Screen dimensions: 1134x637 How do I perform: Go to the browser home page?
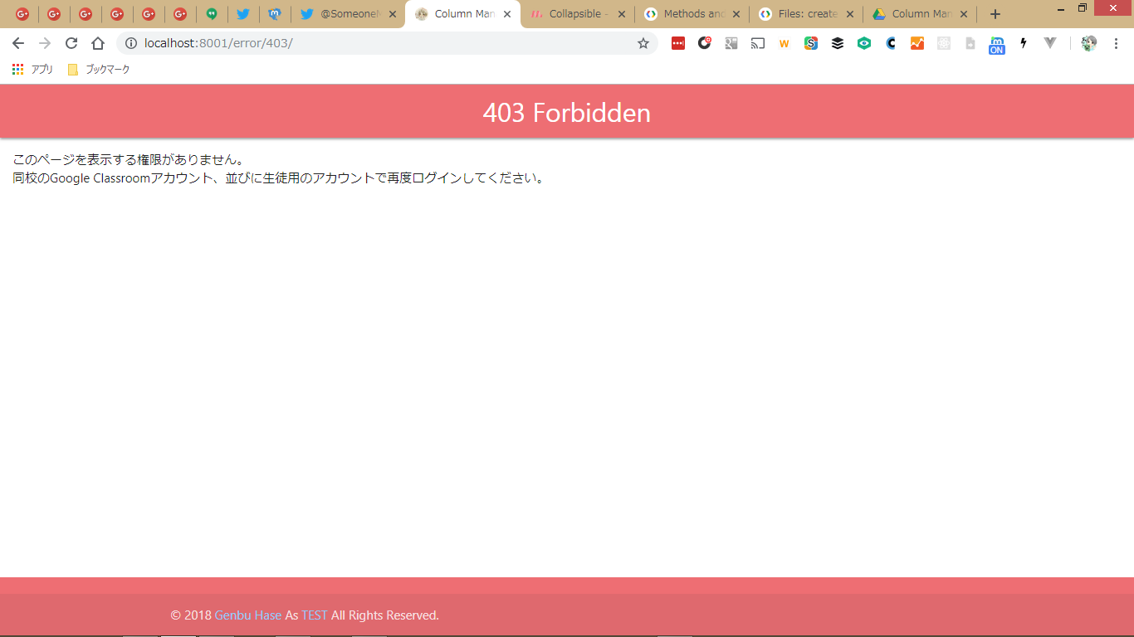(98, 43)
